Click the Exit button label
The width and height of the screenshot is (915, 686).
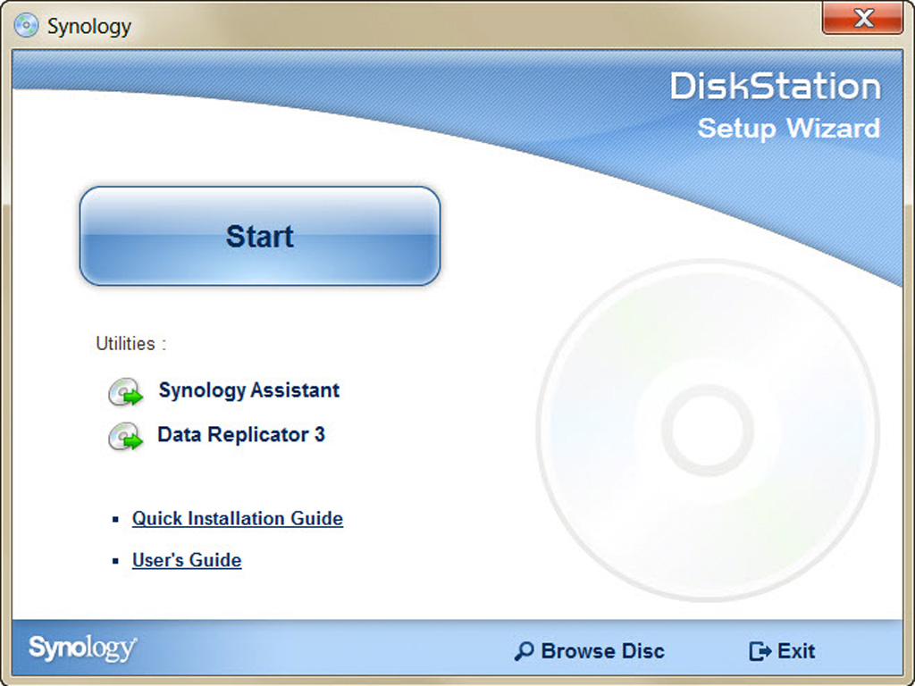point(796,651)
